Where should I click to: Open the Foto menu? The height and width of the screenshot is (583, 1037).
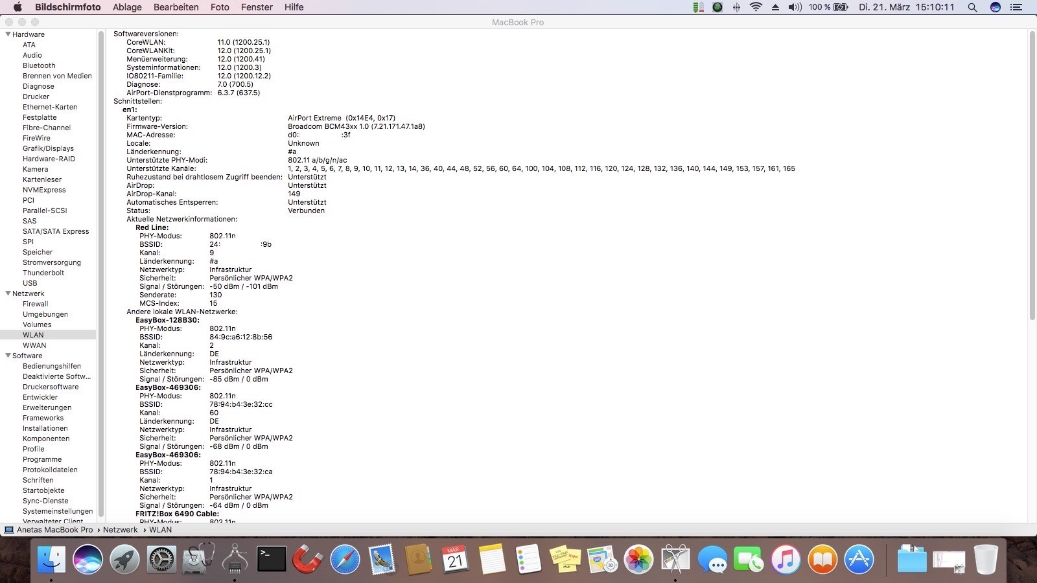[x=220, y=7]
